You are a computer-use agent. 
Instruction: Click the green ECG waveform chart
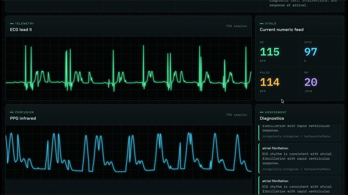[x=129, y=68]
